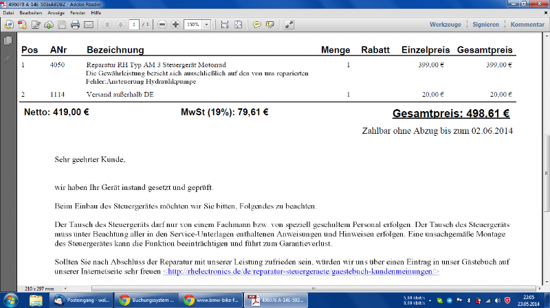Go to previous page arrow
The height and width of the screenshot is (308, 550).
(107, 25)
